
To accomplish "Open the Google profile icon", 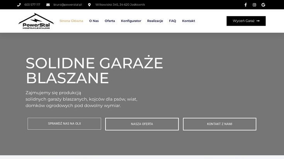I will pyautogui.click(x=263, y=5).
